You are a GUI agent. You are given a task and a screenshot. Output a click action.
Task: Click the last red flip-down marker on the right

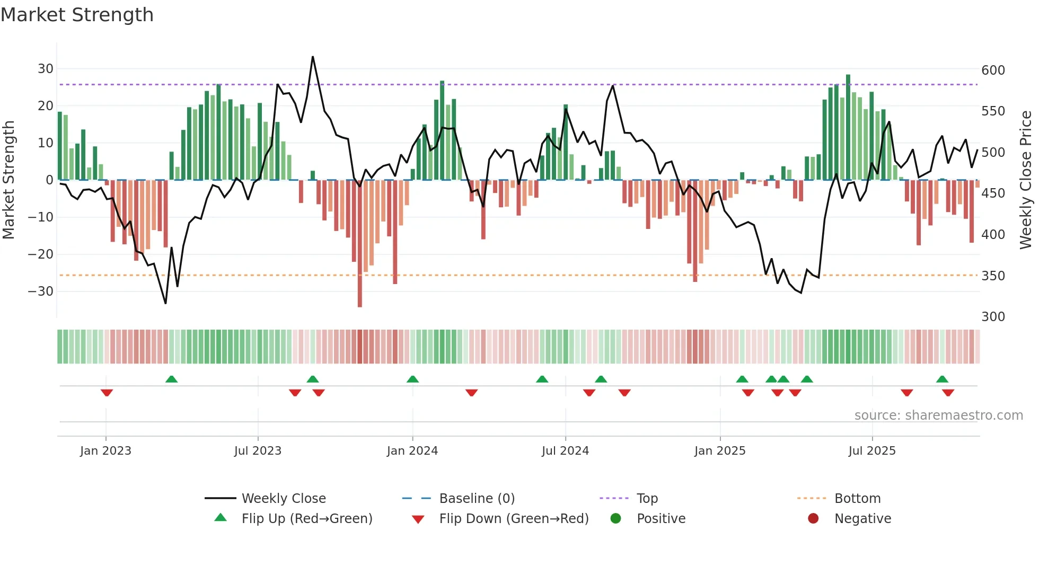pos(948,393)
